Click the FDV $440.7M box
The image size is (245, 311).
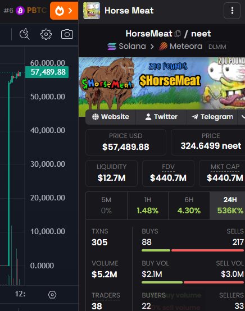[x=168, y=173]
